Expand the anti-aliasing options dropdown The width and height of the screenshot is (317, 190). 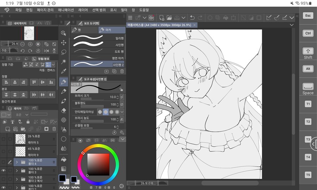(x=122, y=112)
